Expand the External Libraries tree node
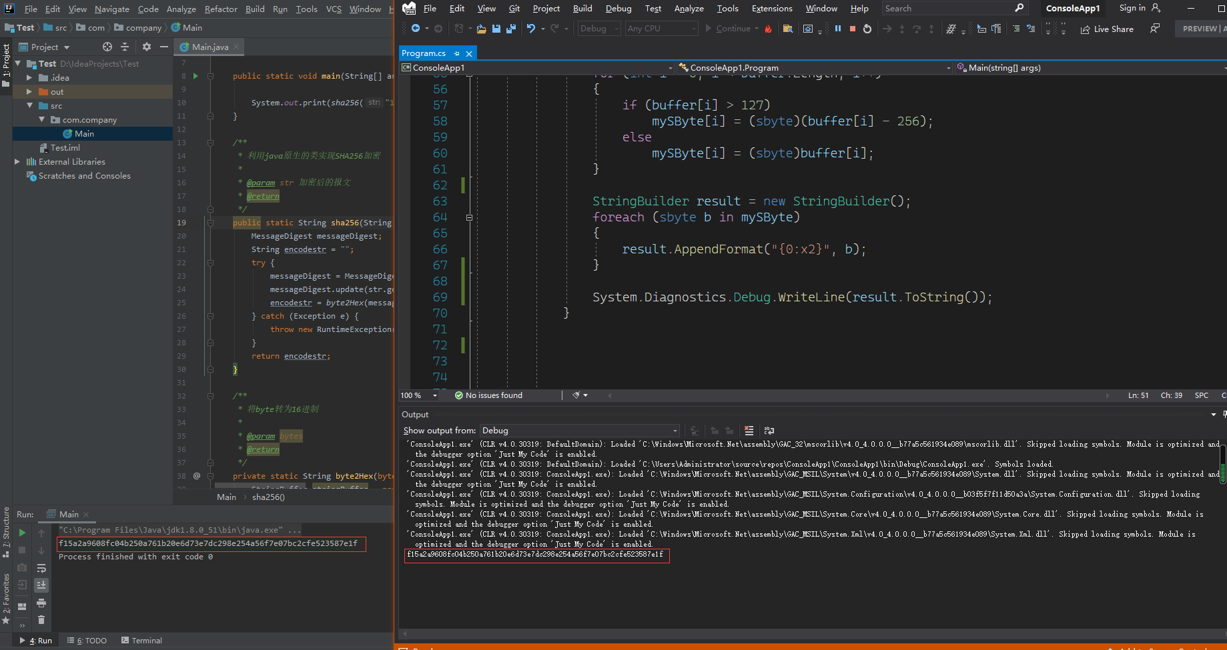This screenshot has width=1227, height=650. click(x=17, y=161)
